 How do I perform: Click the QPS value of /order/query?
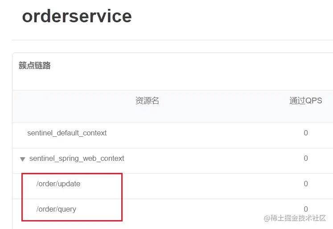pos(306,209)
